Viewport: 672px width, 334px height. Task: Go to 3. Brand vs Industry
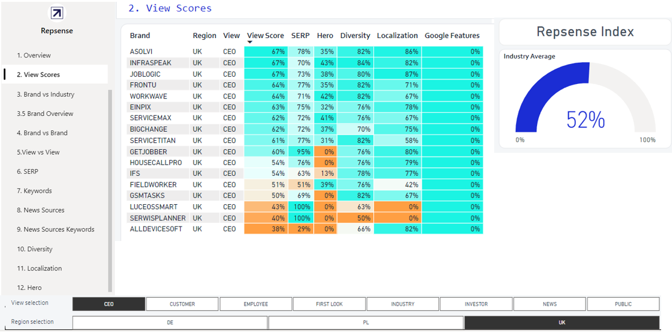pos(45,94)
